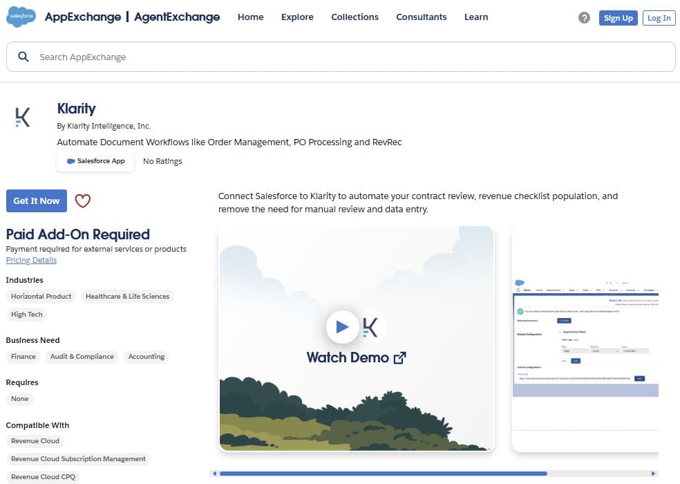Click the Log In button
The width and height of the screenshot is (680, 484).
[659, 18]
